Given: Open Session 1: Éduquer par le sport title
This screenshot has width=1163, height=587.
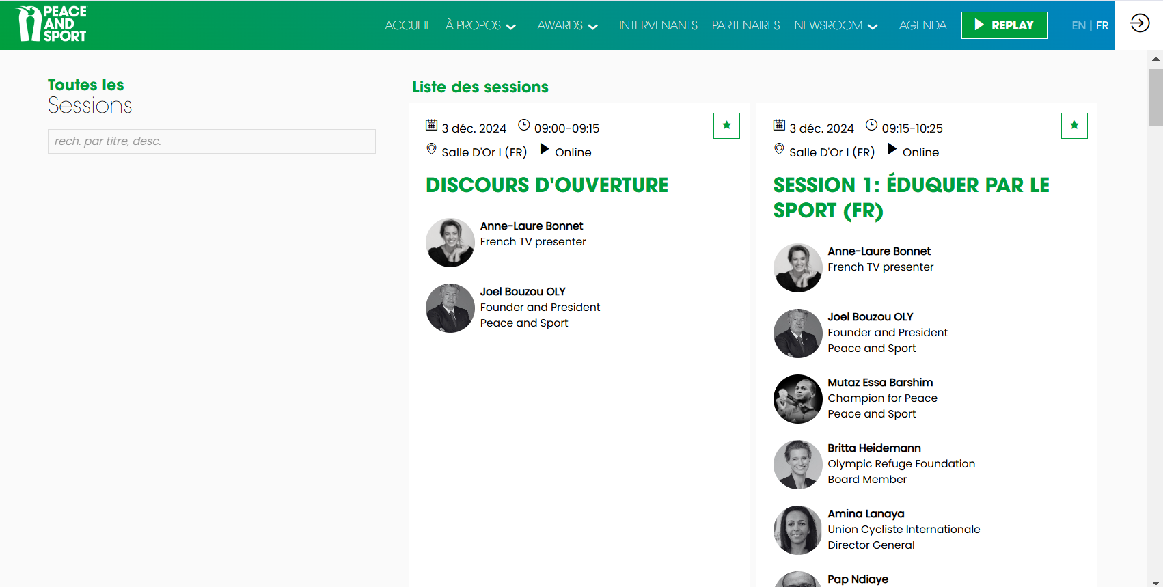Looking at the screenshot, I should coord(911,197).
